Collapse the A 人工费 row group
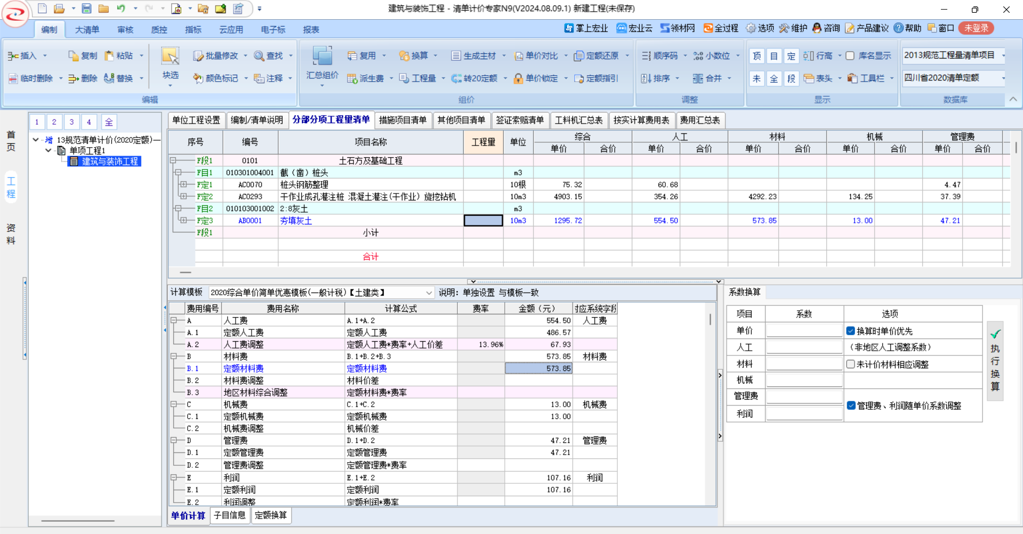 pyautogui.click(x=174, y=320)
